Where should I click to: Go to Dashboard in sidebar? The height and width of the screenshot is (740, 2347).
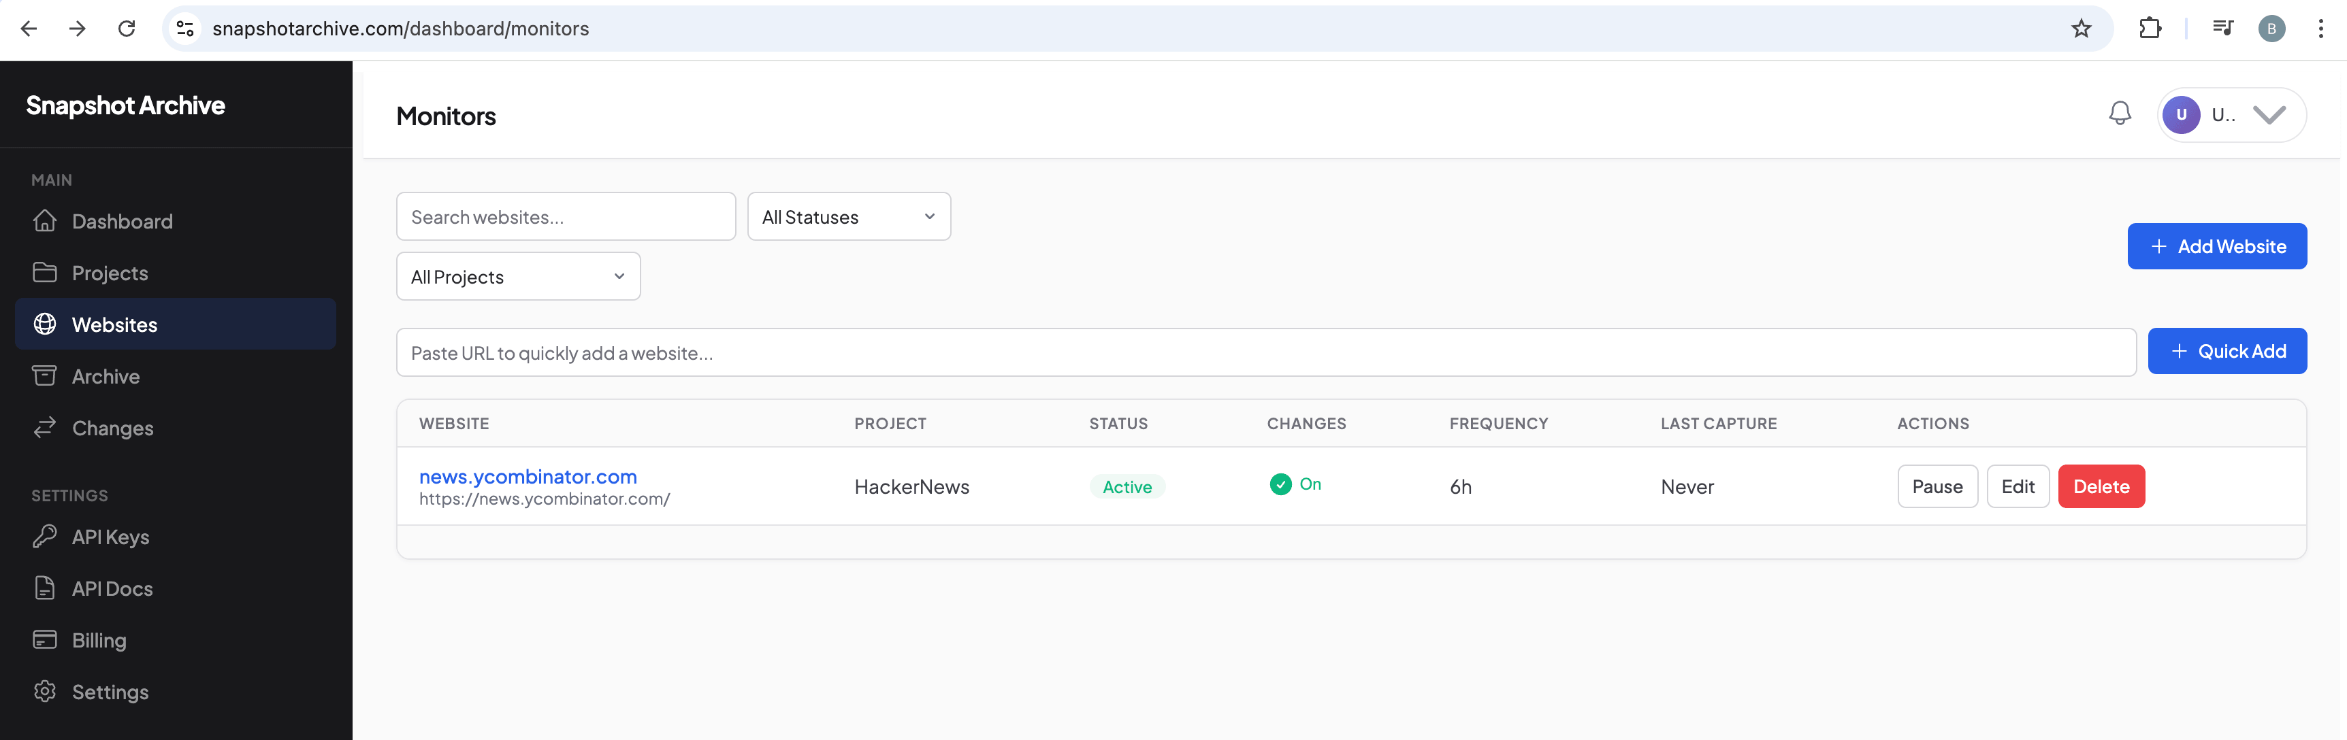pyautogui.click(x=175, y=221)
